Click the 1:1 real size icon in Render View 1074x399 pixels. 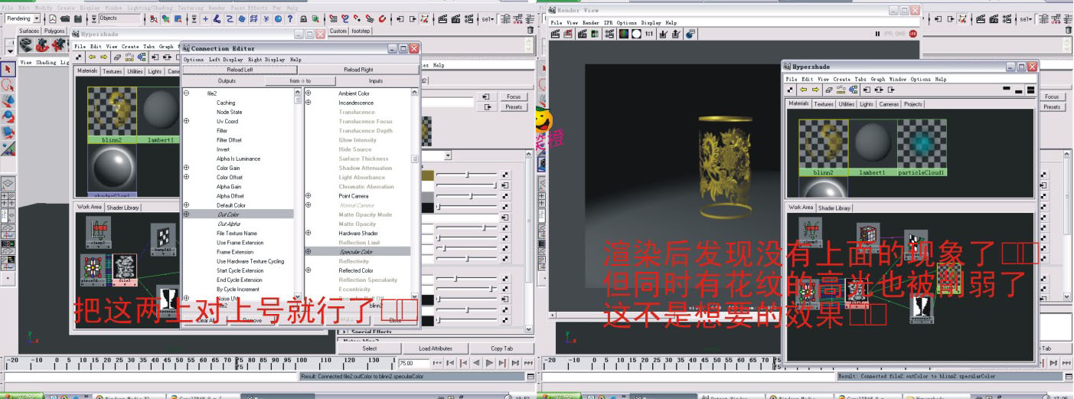pyautogui.click(x=649, y=34)
